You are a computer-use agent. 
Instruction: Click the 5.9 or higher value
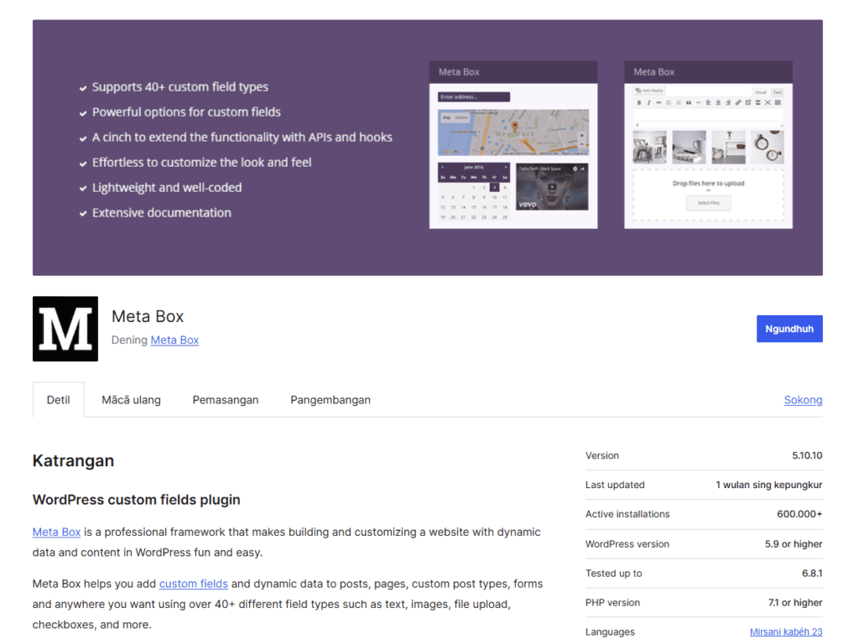794,543
